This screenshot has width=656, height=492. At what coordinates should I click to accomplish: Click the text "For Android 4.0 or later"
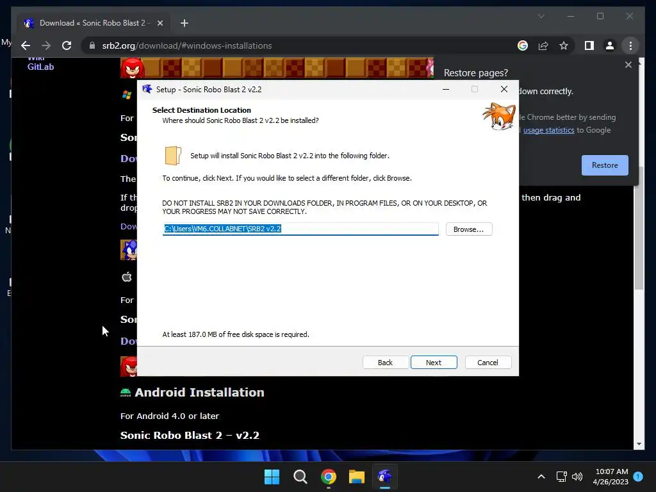pos(169,416)
